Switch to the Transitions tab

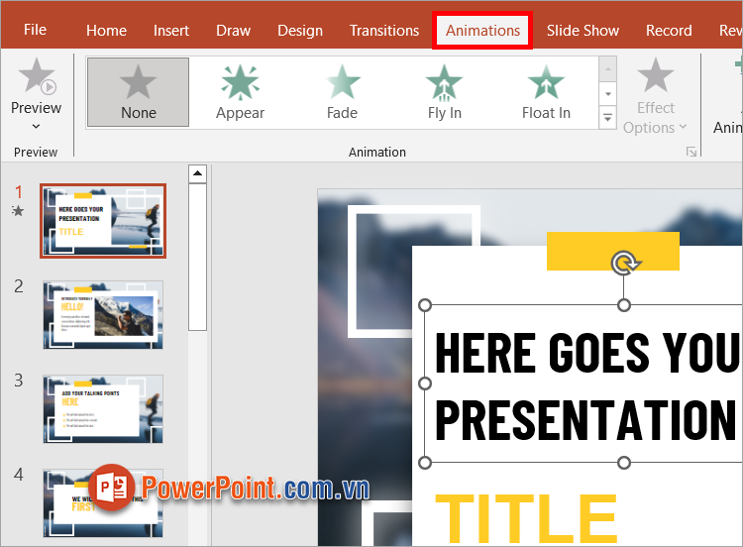pos(383,30)
